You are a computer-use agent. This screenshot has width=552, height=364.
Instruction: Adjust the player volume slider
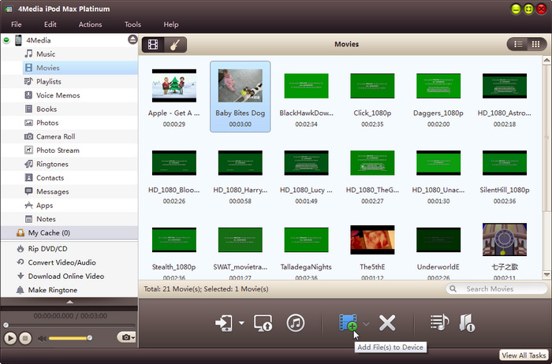tap(71, 338)
